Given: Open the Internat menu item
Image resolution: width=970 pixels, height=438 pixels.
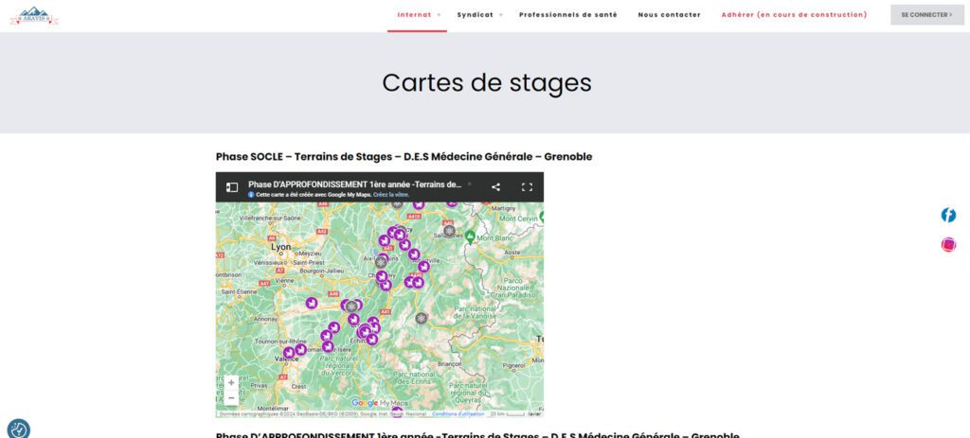Looking at the screenshot, I should point(414,15).
